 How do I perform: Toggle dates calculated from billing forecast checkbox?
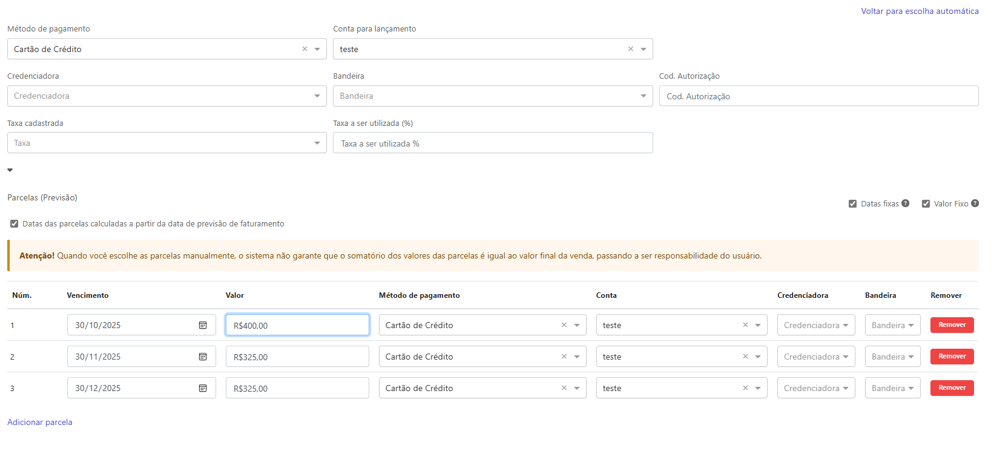[x=15, y=224]
